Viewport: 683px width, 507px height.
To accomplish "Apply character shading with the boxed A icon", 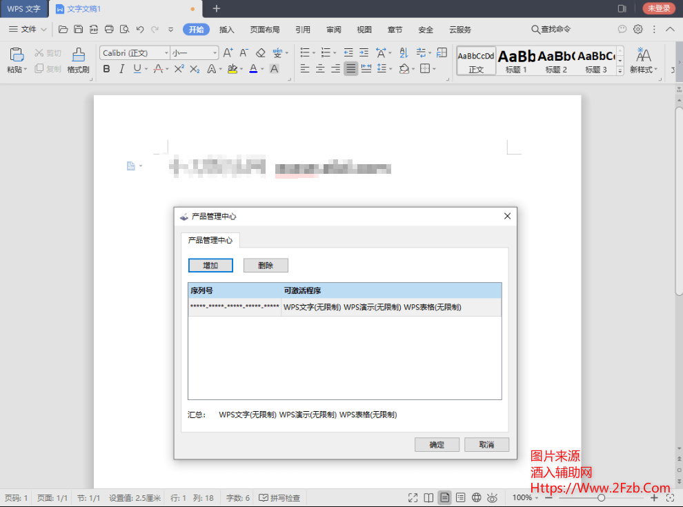I will pos(274,69).
